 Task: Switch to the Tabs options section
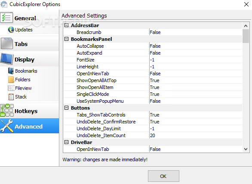coord(29,44)
